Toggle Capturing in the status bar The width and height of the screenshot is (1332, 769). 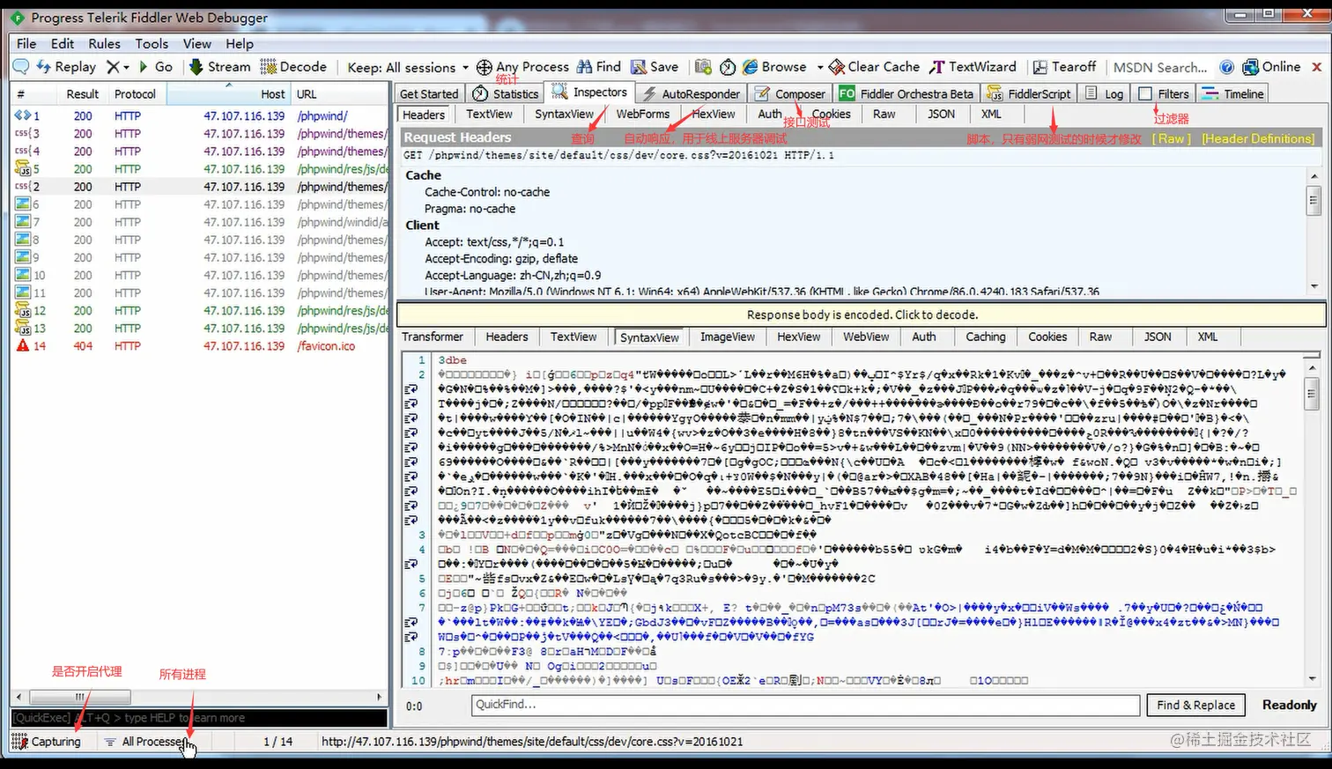coord(47,742)
